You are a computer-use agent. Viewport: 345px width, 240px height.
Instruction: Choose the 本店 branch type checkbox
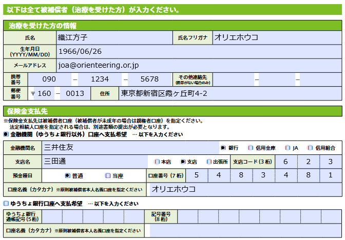click(157, 162)
